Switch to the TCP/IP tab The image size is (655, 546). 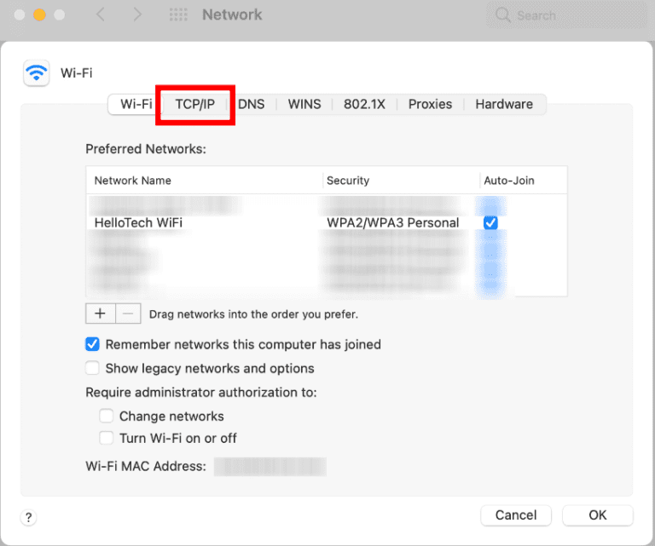click(x=194, y=104)
